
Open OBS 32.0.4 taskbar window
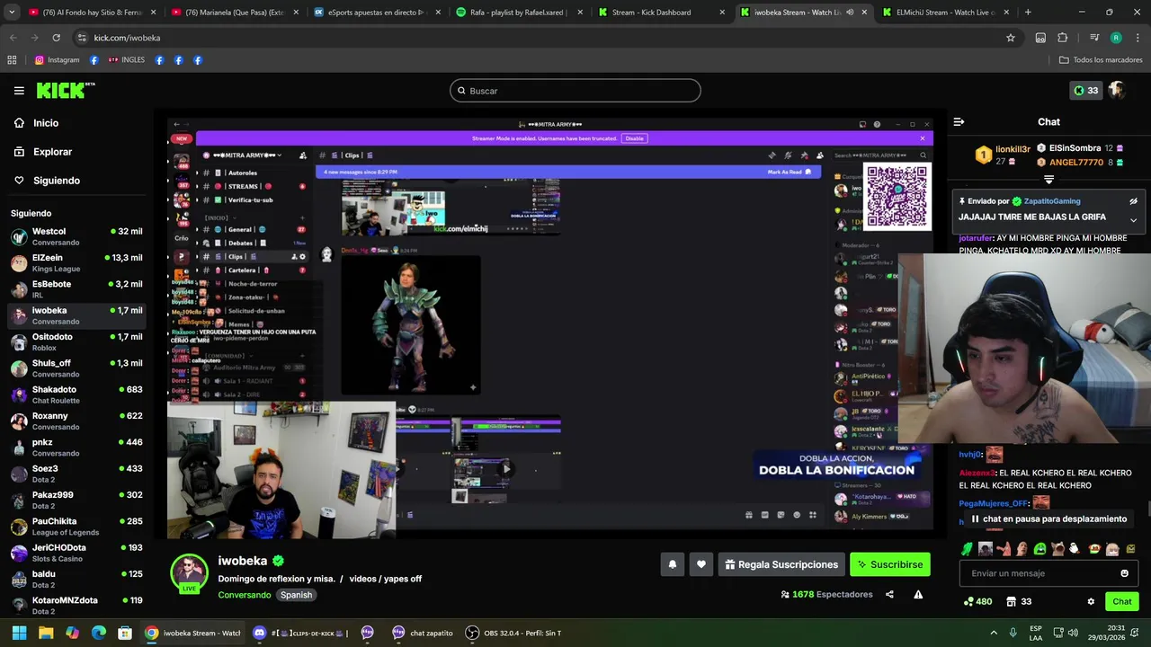[x=513, y=633]
